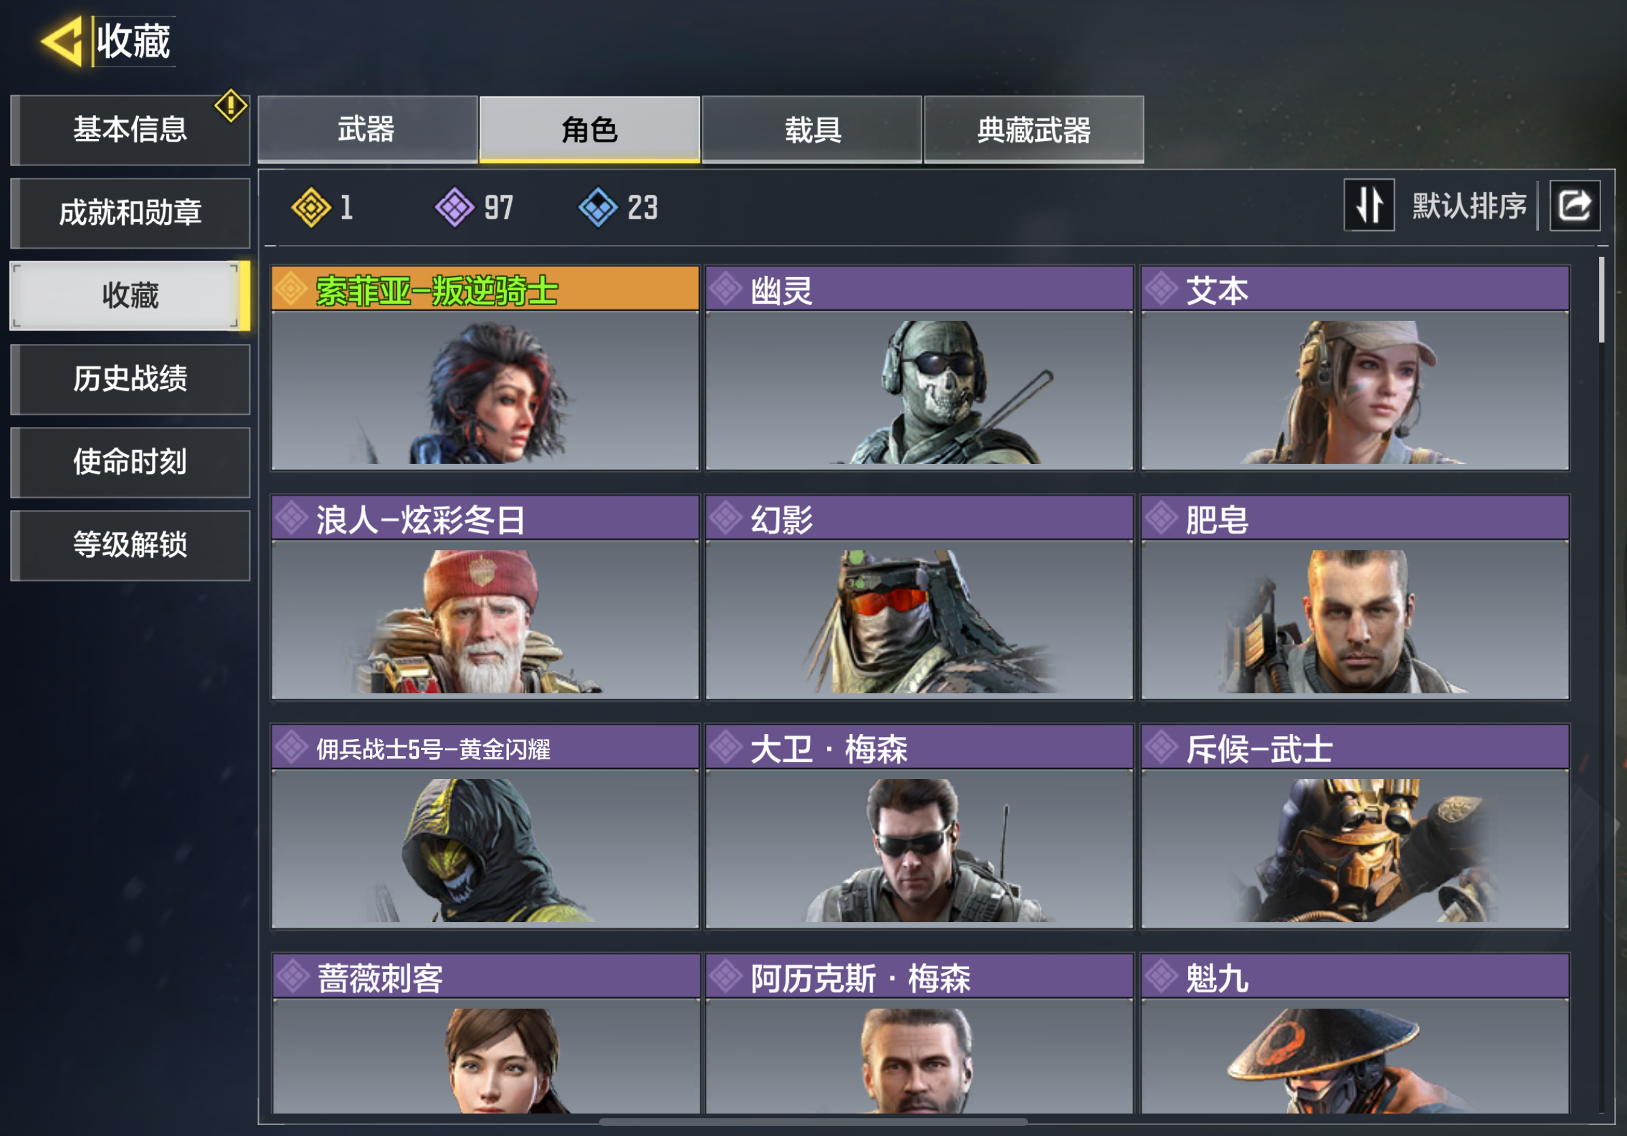This screenshot has width=1627, height=1136.
Task: Switch to the 载具 tab
Action: tap(812, 129)
